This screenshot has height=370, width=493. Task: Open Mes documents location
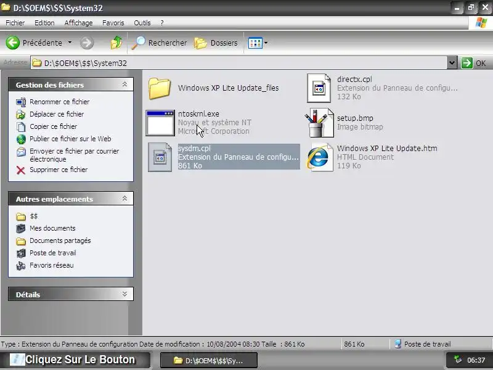click(52, 228)
